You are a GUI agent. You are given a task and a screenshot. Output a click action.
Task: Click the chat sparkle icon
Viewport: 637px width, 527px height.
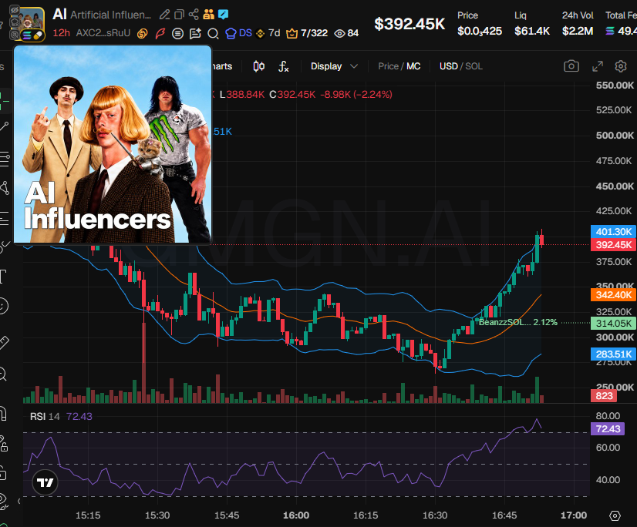(195, 33)
